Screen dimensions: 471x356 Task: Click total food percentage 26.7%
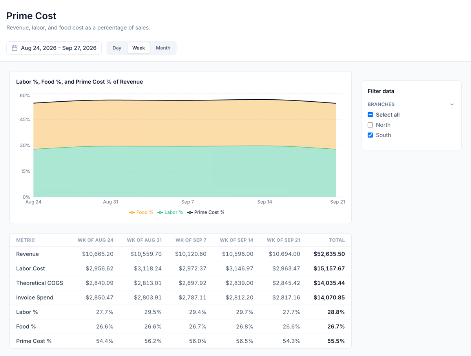click(336, 327)
